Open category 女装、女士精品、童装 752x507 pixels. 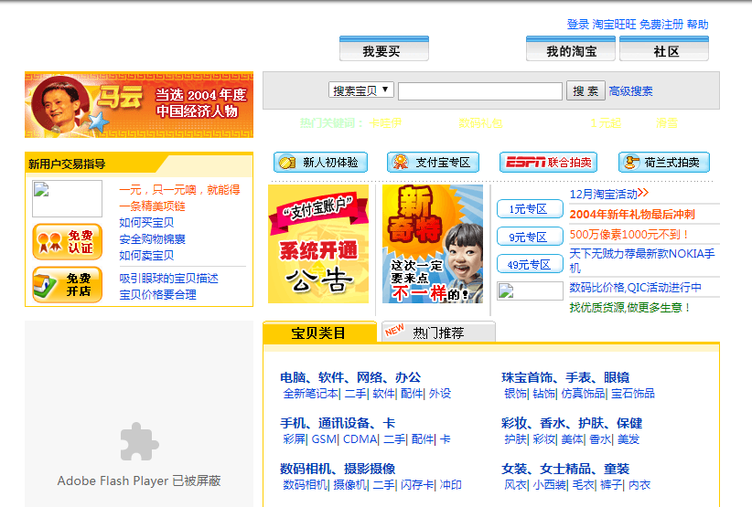tap(565, 469)
